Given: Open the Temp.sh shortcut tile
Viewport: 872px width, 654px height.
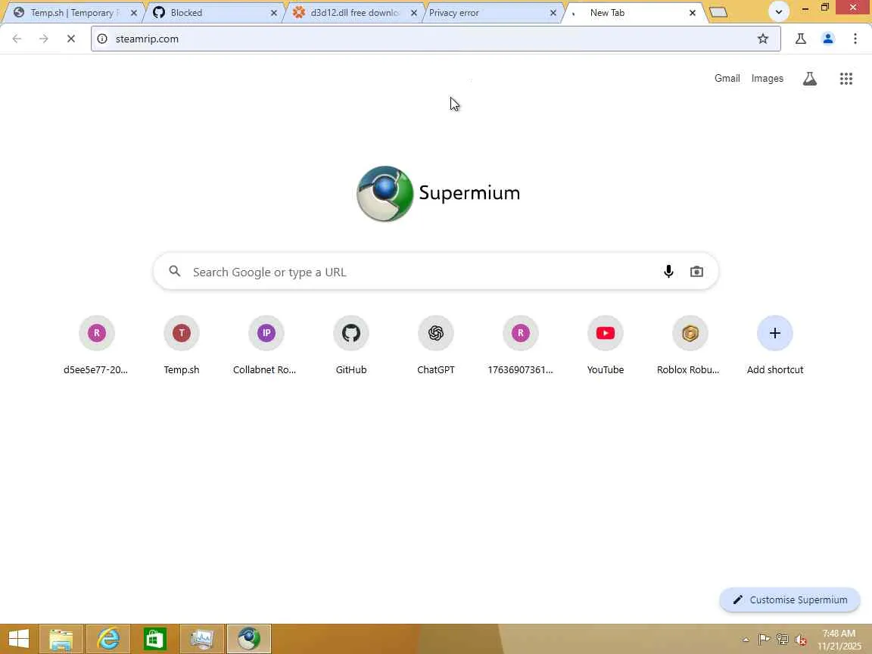Looking at the screenshot, I should coord(182,345).
